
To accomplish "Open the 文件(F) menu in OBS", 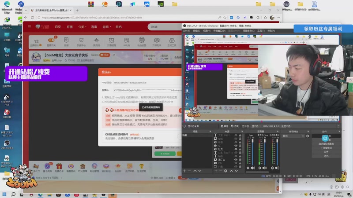I will pos(186,31).
